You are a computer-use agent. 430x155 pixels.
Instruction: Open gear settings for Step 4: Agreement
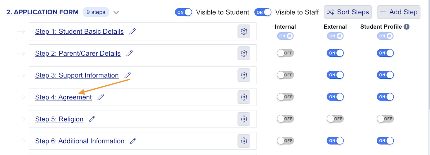(x=244, y=97)
